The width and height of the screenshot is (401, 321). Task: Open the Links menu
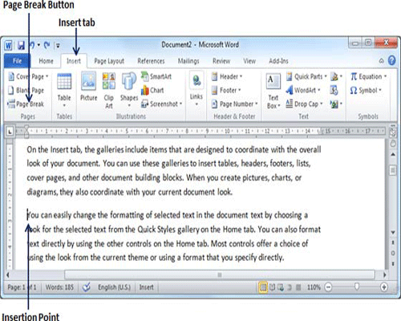tap(196, 89)
